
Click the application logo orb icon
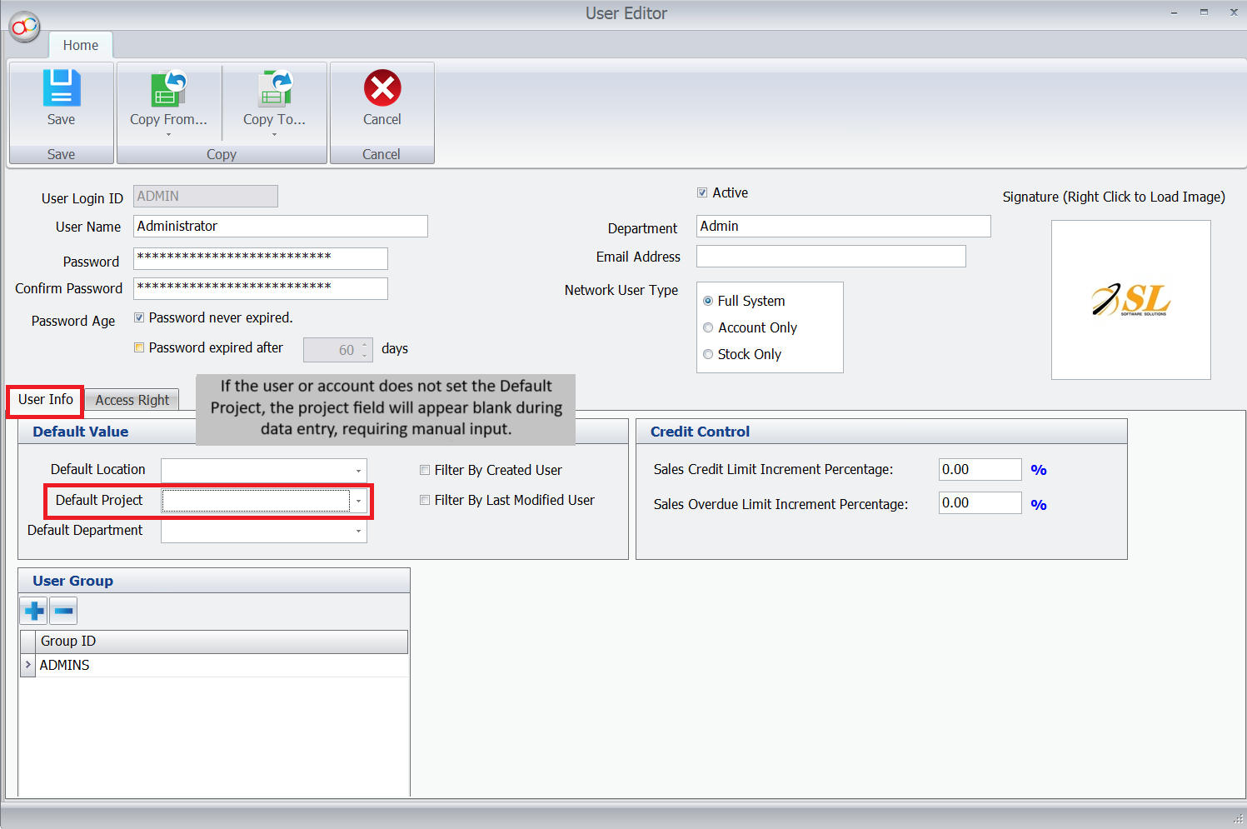point(24,27)
